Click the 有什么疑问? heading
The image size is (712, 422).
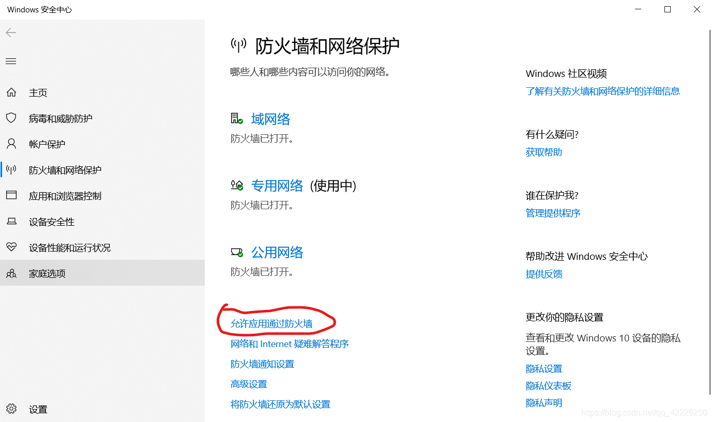click(552, 135)
